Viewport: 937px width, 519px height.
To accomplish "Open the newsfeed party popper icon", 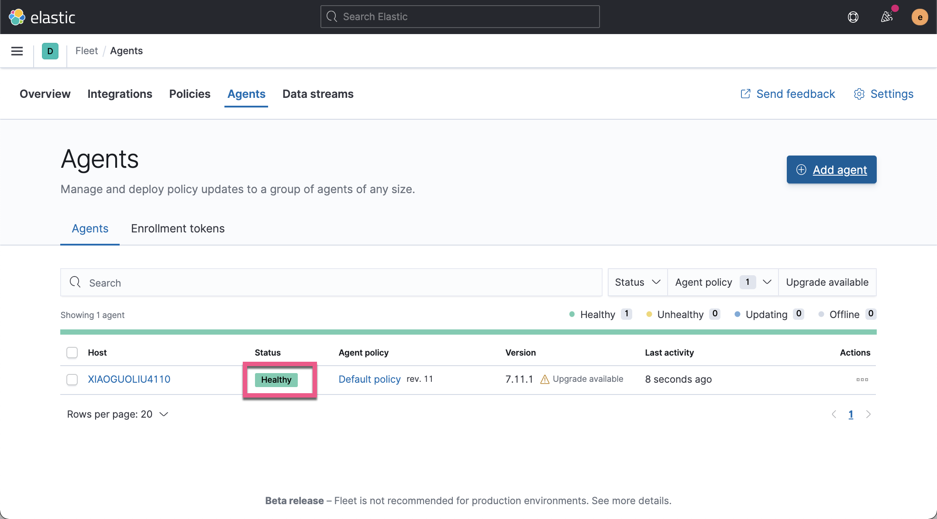I will tap(887, 17).
